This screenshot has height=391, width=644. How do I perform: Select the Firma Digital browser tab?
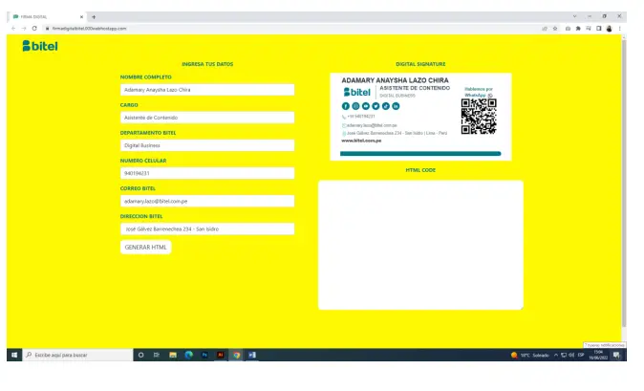pyautogui.click(x=46, y=17)
